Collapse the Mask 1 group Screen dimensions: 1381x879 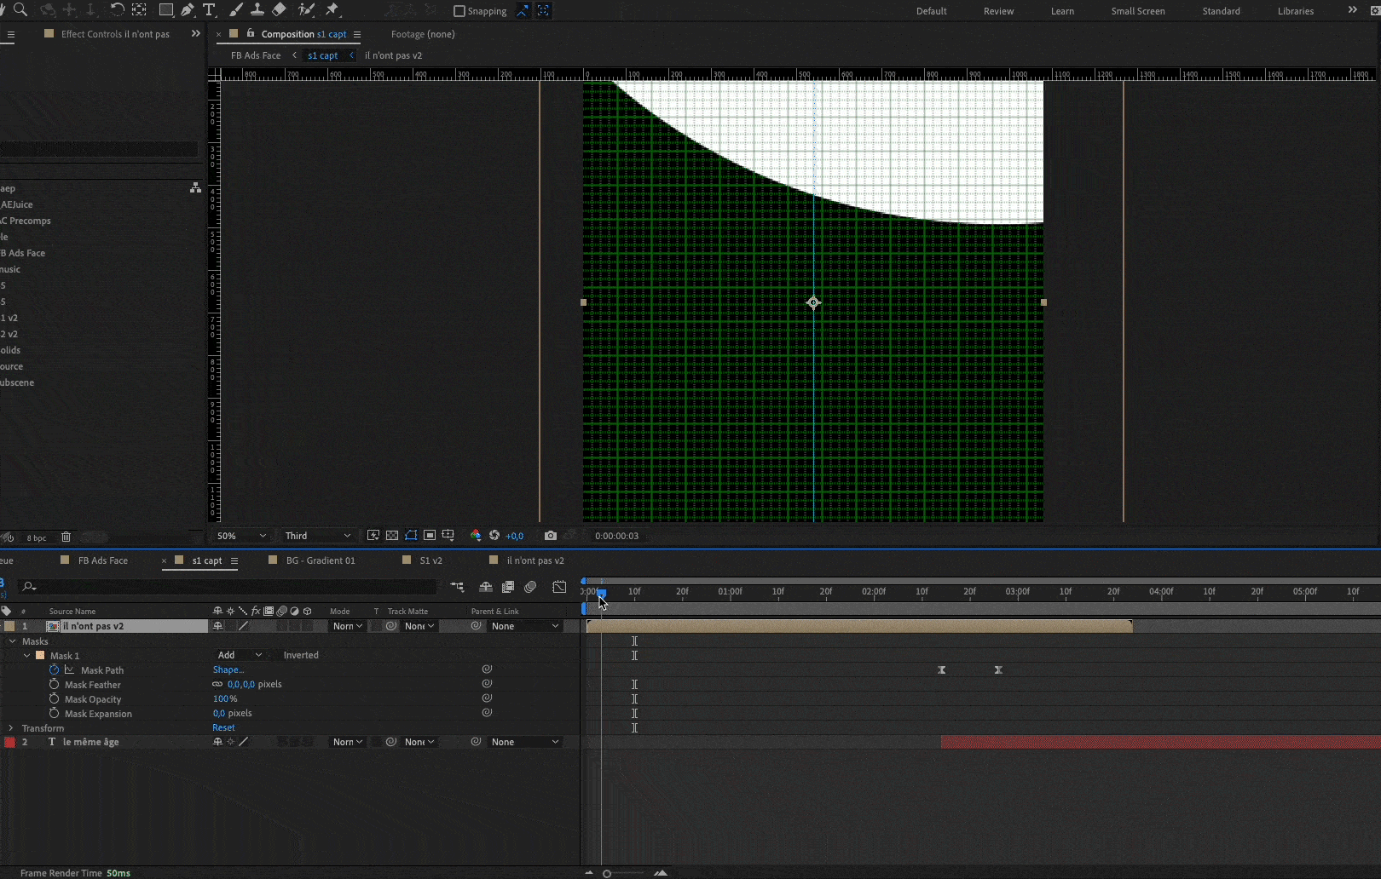[26, 656]
